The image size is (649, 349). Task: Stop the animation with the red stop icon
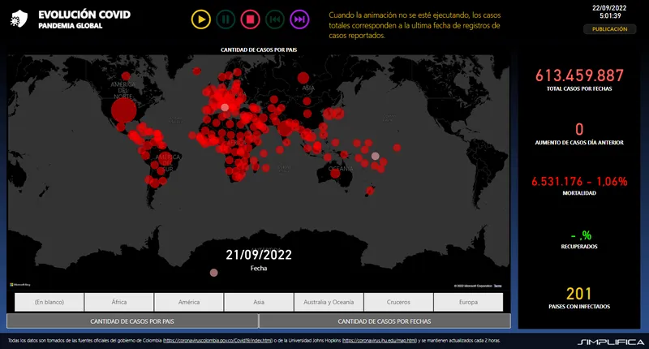click(250, 19)
